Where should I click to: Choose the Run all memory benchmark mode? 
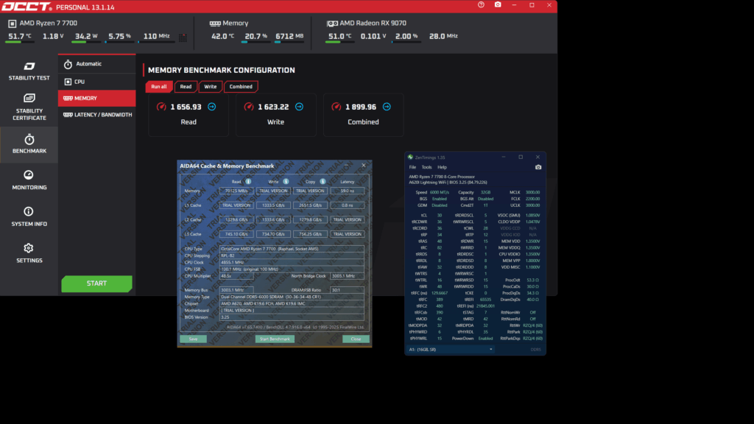click(x=159, y=87)
